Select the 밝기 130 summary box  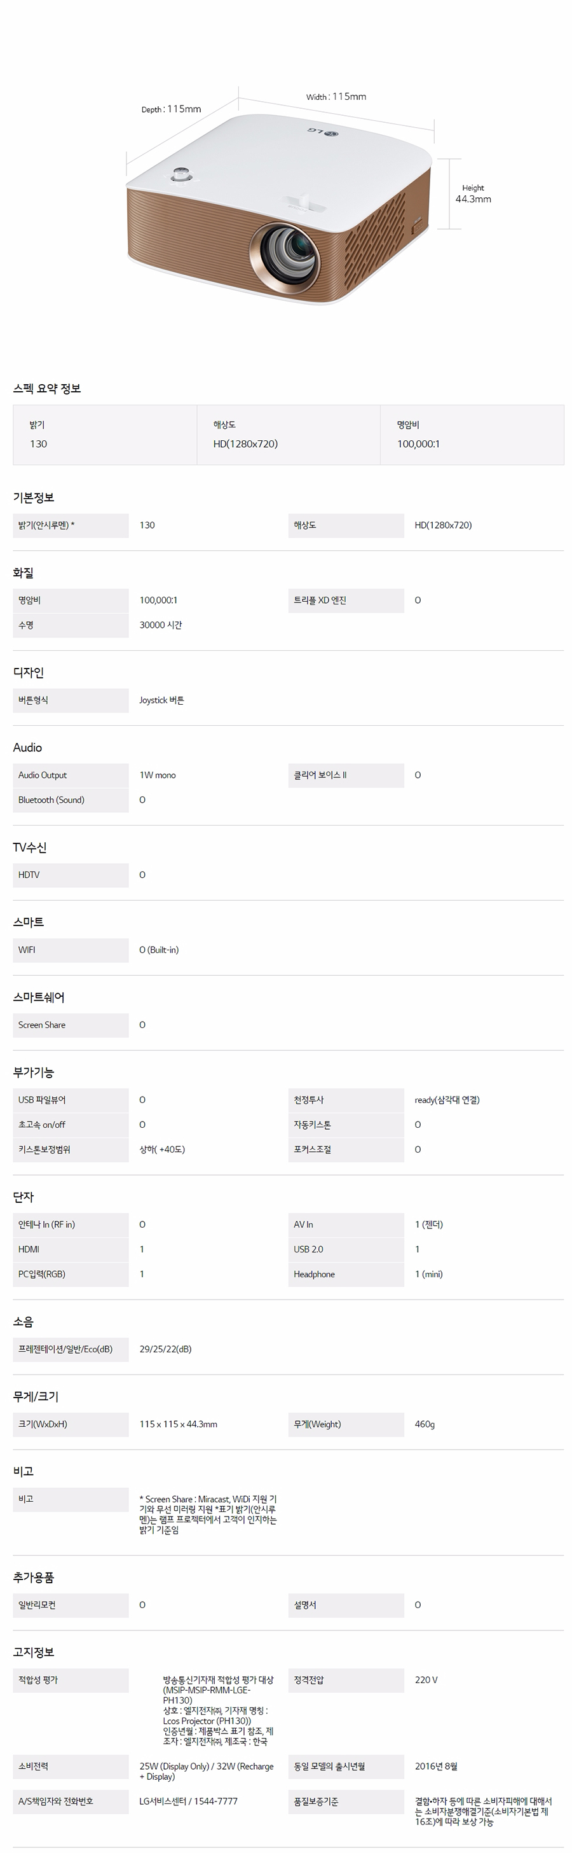105,434
